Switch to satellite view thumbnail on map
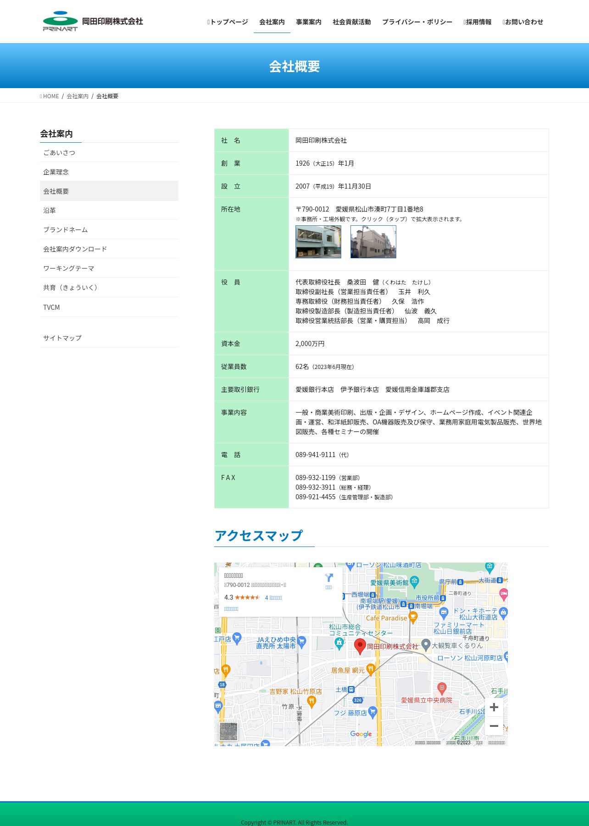589x826 pixels. (x=228, y=731)
